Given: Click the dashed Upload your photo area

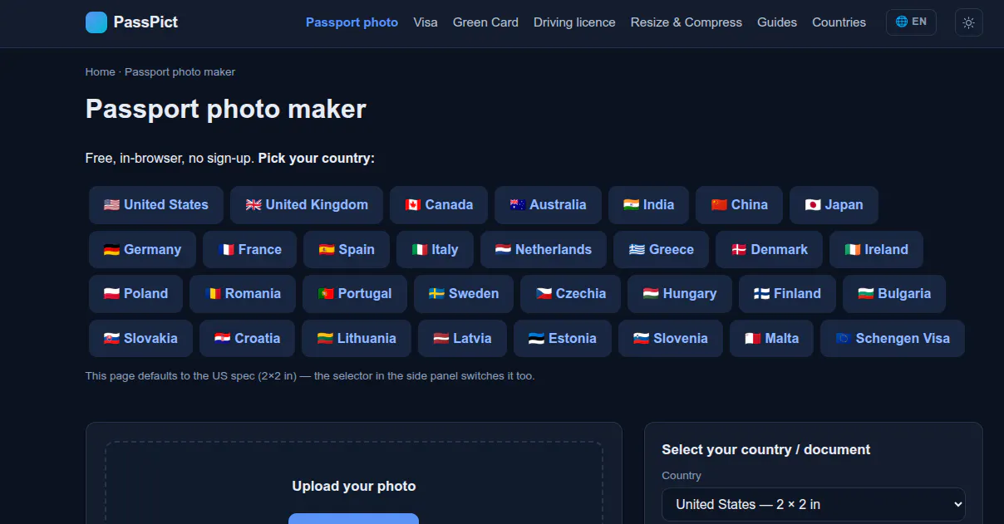Looking at the screenshot, I should [354, 482].
